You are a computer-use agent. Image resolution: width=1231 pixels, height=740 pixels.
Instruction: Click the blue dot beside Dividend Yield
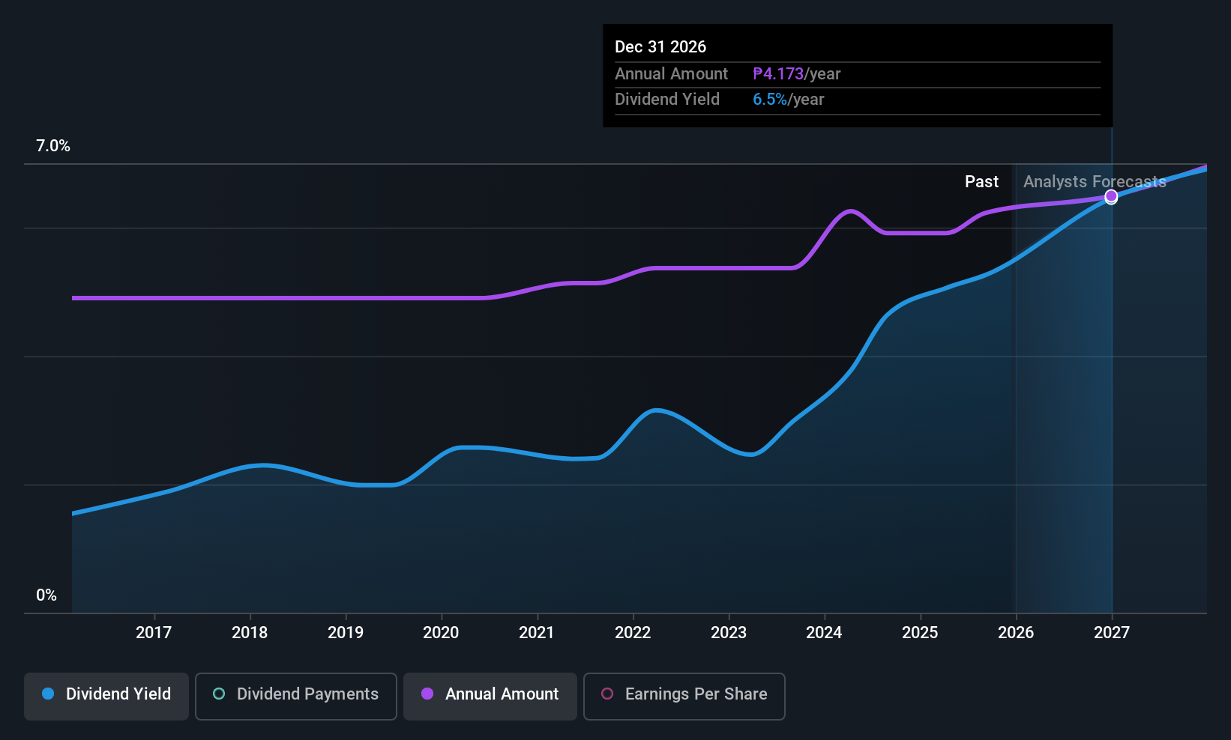point(48,694)
